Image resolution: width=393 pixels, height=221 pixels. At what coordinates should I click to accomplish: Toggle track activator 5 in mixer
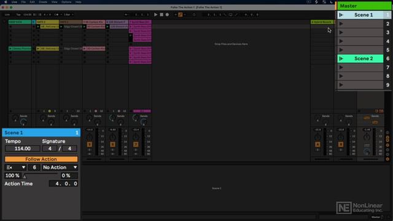tap(90, 144)
